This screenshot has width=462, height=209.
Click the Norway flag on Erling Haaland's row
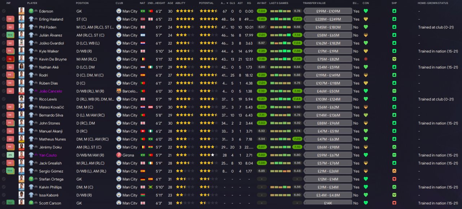(x=143, y=19)
